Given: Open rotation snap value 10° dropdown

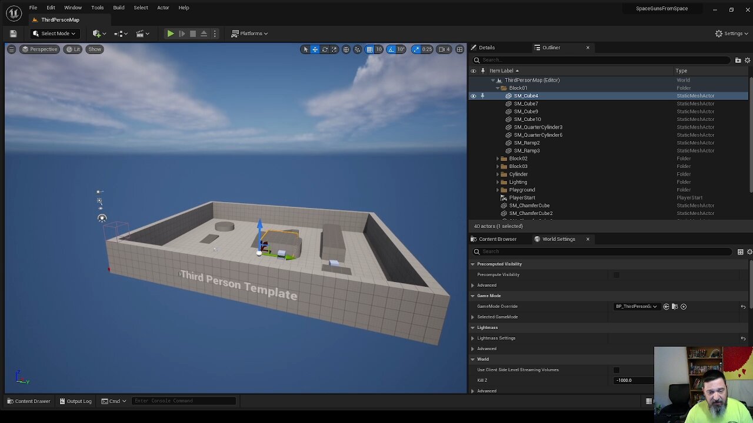Looking at the screenshot, I should [401, 49].
